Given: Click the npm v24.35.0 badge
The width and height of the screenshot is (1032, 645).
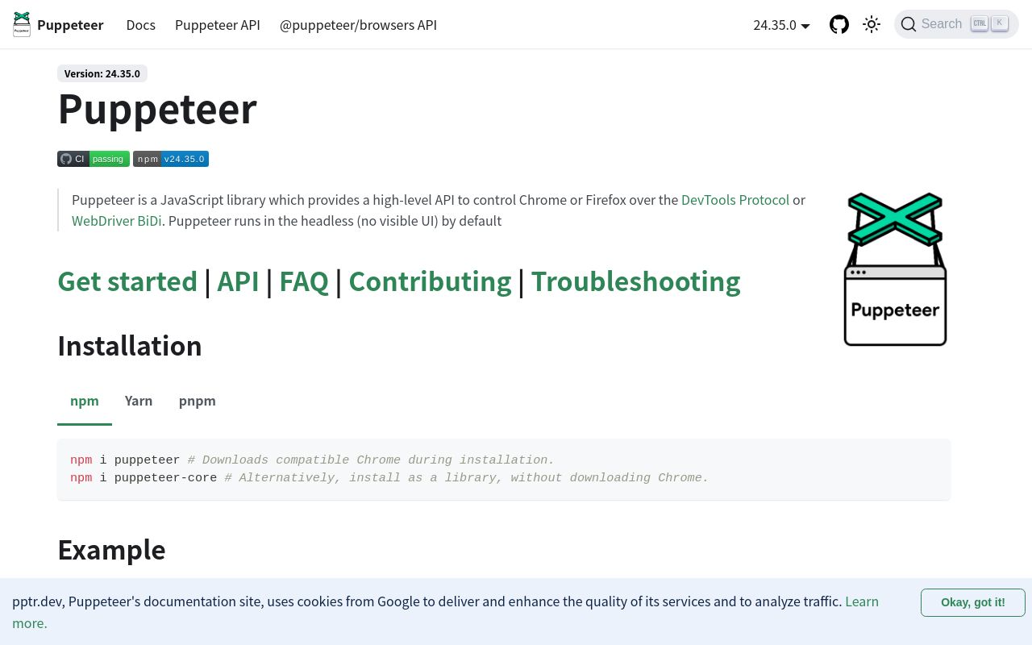Looking at the screenshot, I should (x=171, y=159).
